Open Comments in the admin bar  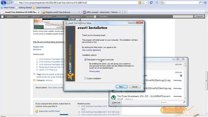[x=61, y=17]
